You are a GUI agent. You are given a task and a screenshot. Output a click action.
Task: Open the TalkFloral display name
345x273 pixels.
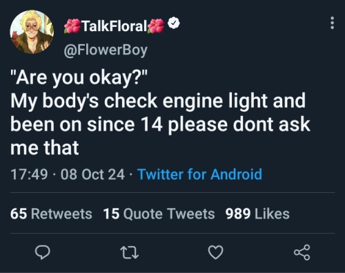[115, 26]
